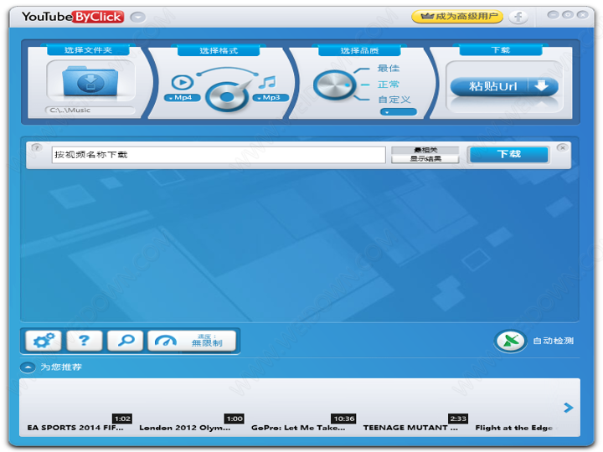Select the 最相关 option

click(425, 151)
